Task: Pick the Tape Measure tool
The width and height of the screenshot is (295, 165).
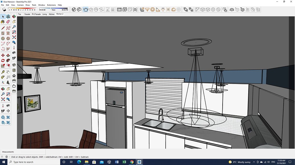Action: [3, 72]
